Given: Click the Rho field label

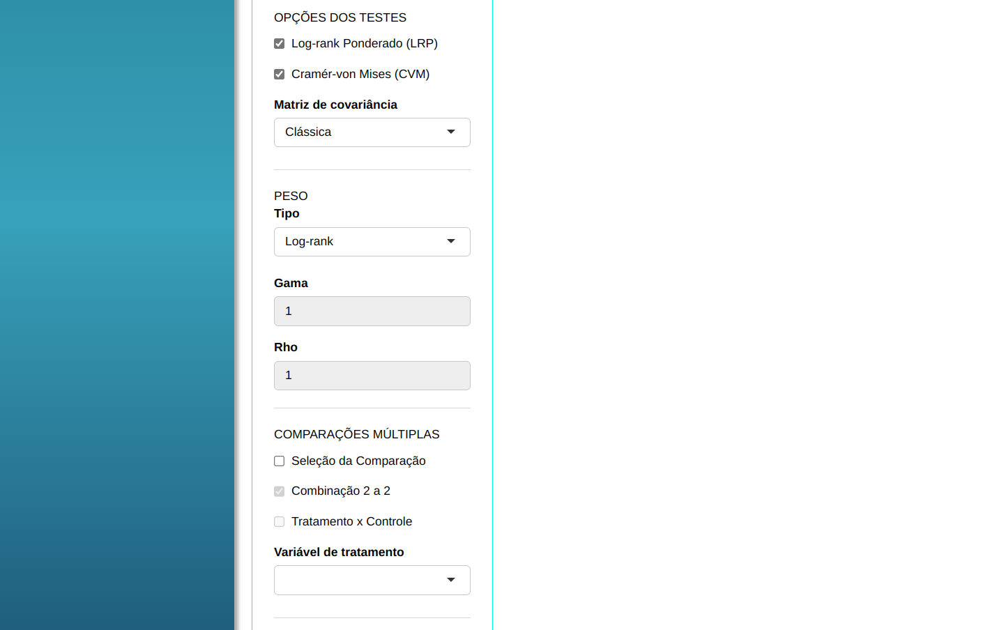Looking at the screenshot, I should click(286, 347).
